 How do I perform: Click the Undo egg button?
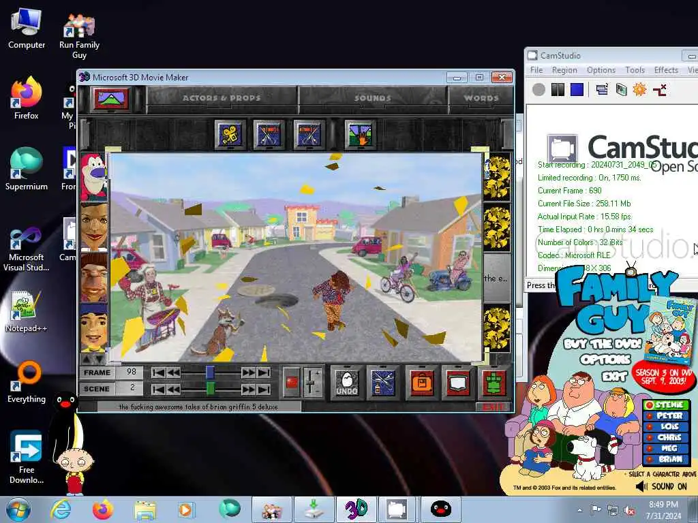pos(347,383)
